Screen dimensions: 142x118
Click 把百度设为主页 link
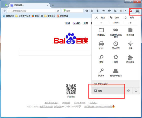tap(51, 103)
